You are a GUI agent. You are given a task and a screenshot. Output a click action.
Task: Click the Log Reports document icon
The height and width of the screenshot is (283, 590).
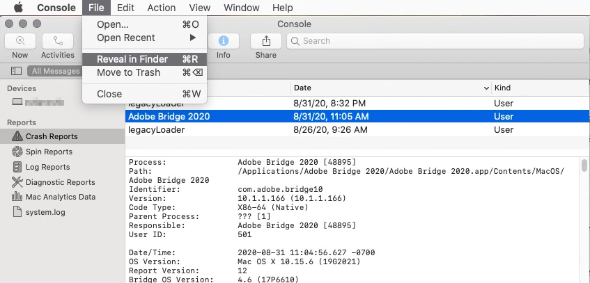coord(17,167)
